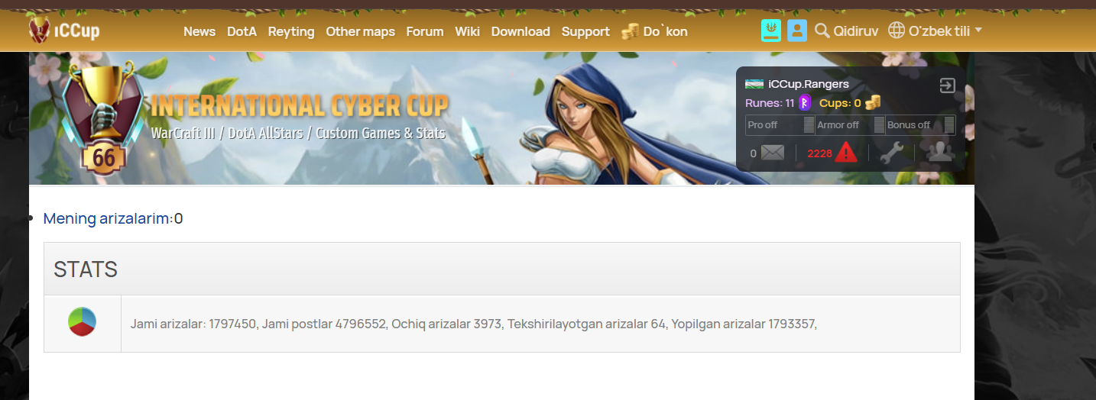1096x400 pixels.
Task: Open the Support section
Action: click(x=585, y=31)
